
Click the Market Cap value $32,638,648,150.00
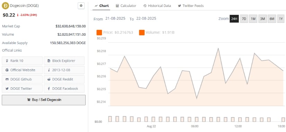[71, 26]
